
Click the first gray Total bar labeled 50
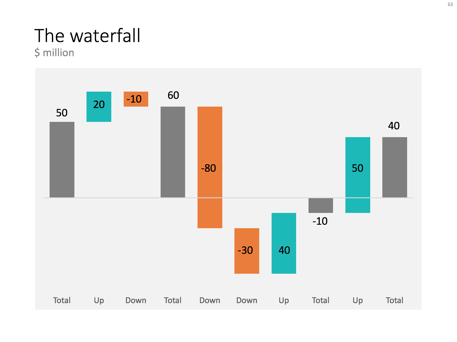62,160
